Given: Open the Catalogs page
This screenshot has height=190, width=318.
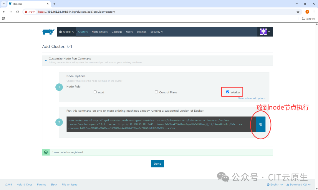Looking at the screenshot, I should [117, 32].
